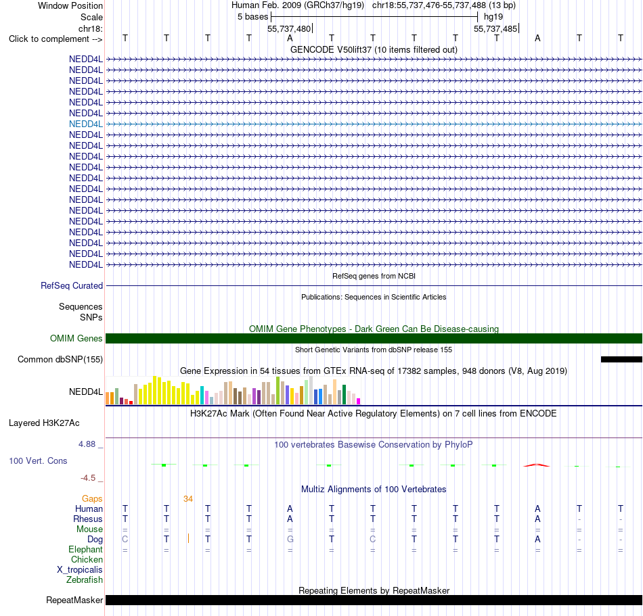Click the orange gap count 34
The image size is (643, 616).
tap(188, 499)
